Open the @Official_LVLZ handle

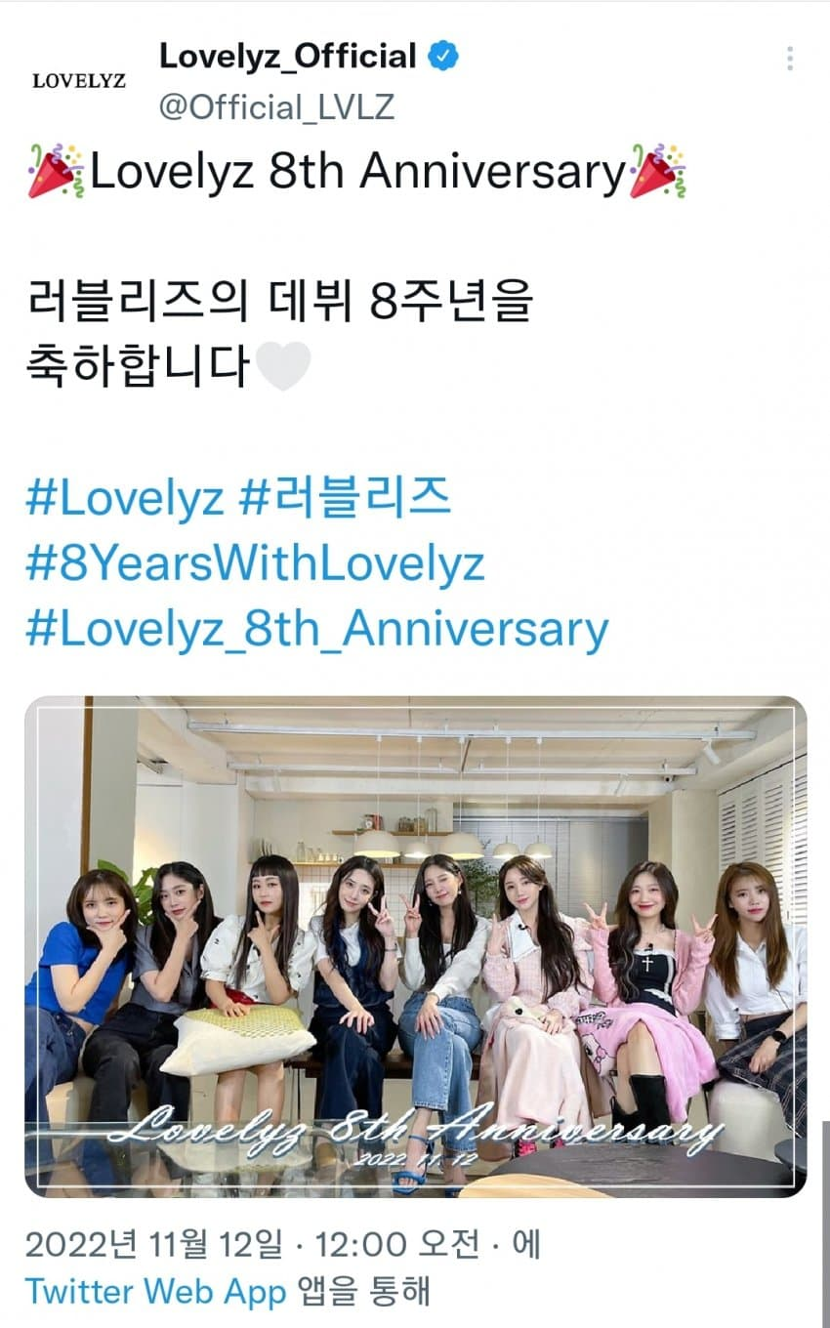(276, 105)
